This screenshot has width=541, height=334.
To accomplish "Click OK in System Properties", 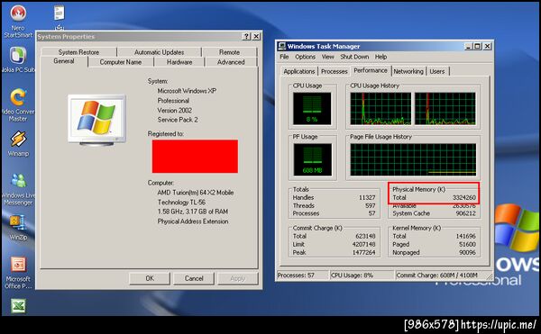I will 150,278.
